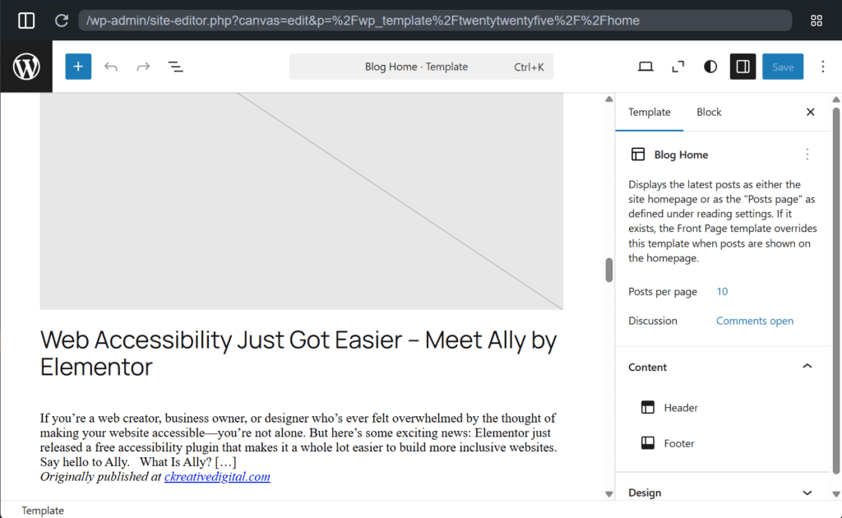This screenshot has width=842, height=518.
Task: Expand the Design section
Action: pyautogui.click(x=807, y=493)
